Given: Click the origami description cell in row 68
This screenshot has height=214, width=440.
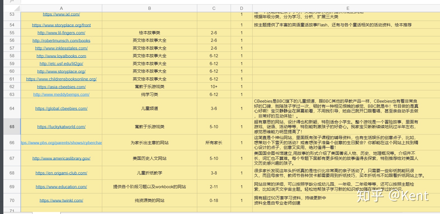Looking at the screenshot, I should [x=346, y=173].
